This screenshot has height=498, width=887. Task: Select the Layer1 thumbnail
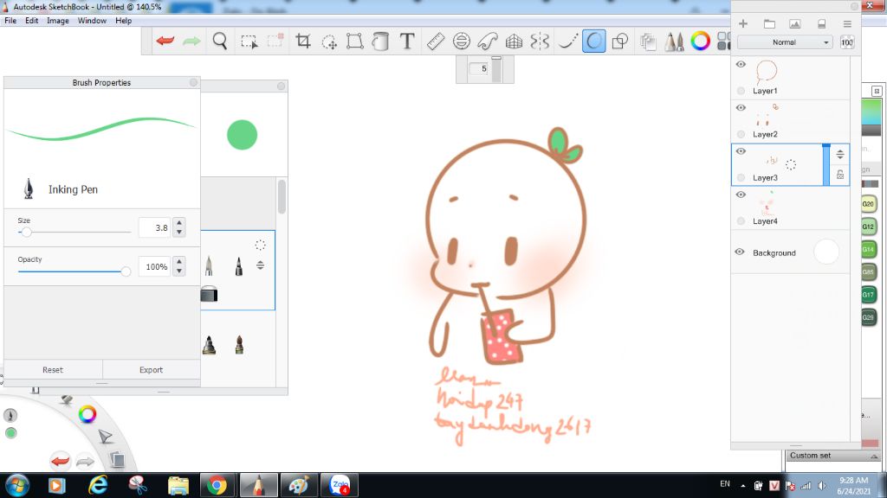point(766,73)
